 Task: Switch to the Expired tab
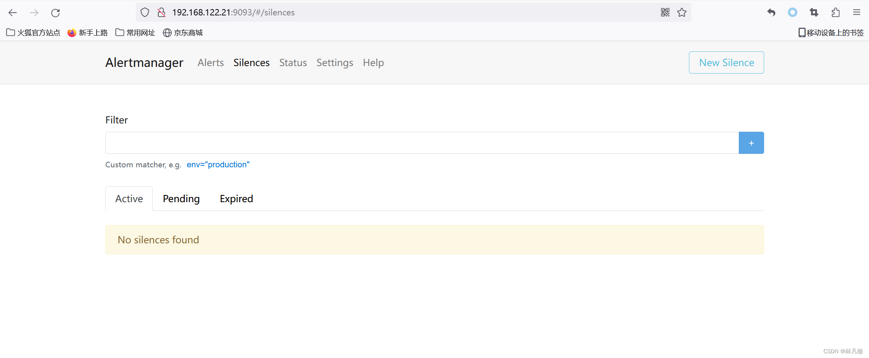[236, 199]
